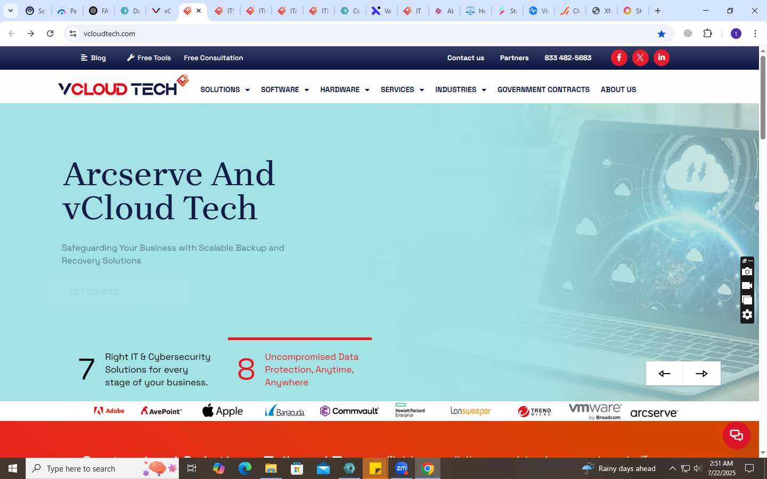The height and width of the screenshot is (479, 767).
Task: Go to previous hero slide arrow
Action: pyautogui.click(x=664, y=373)
